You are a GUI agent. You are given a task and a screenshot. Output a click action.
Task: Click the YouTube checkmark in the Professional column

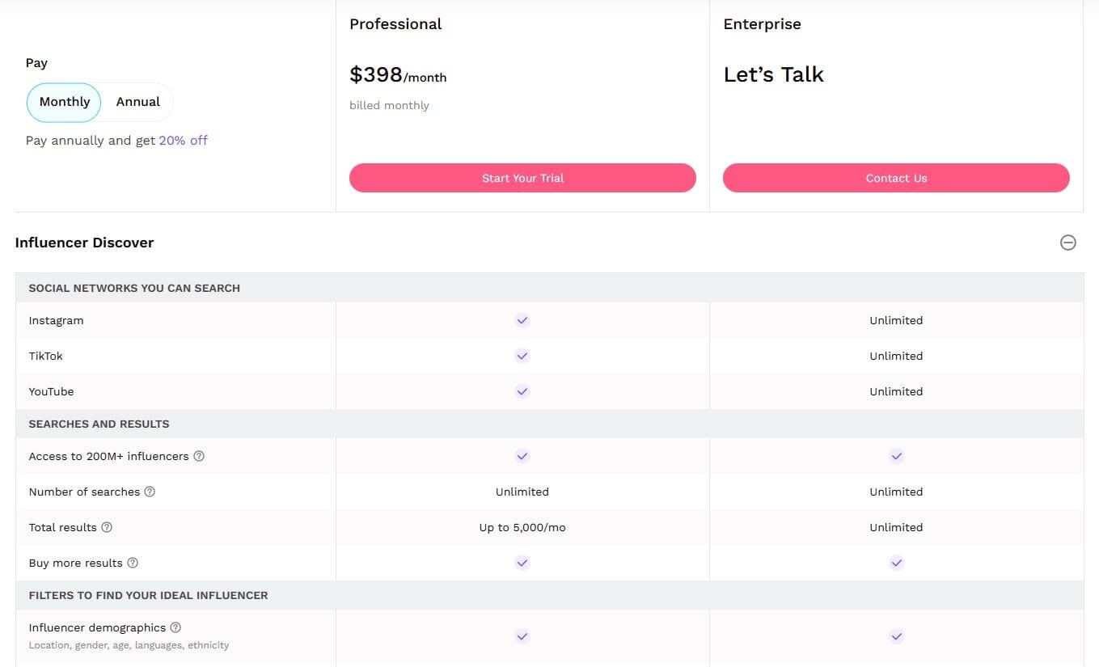pyautogui.click(x=522, y=391)
